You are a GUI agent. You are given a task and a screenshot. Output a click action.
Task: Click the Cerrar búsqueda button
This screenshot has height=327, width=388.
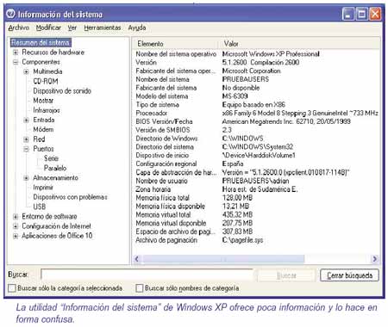coord(349,275)
